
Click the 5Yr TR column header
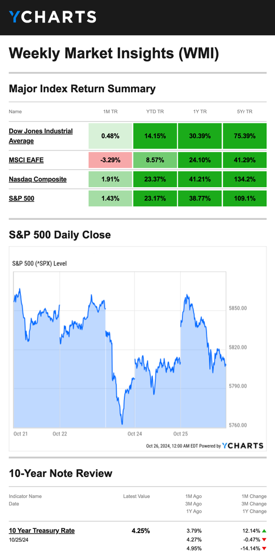244,111
